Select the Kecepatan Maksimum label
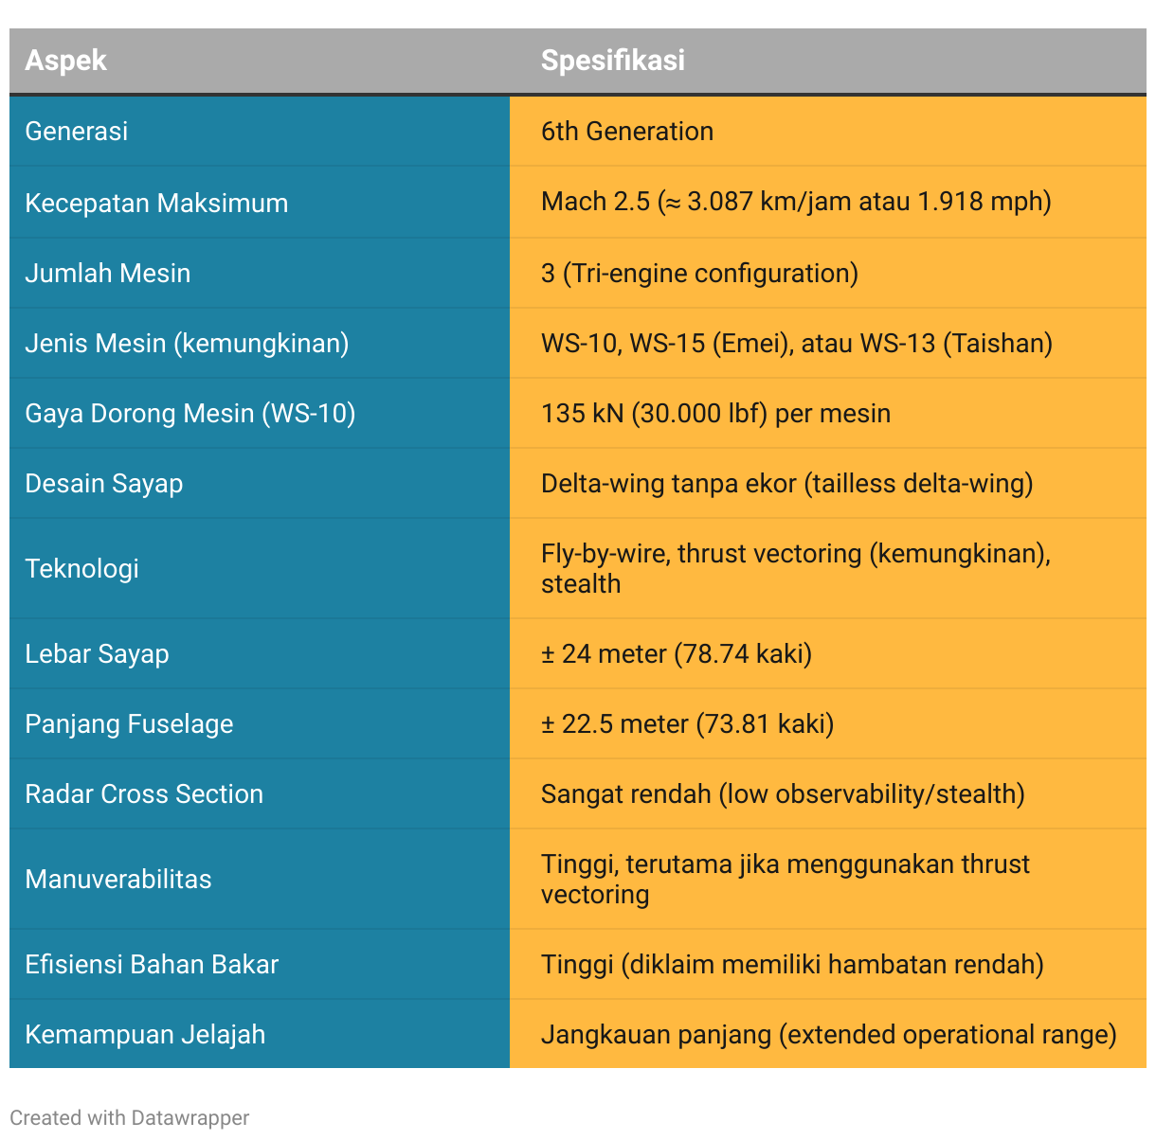This screenshot has height=1140, width=1156. [x=156, y=203]
